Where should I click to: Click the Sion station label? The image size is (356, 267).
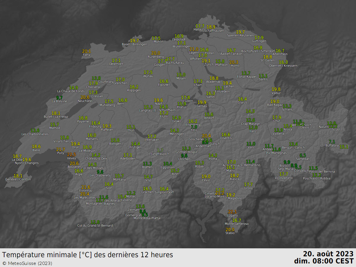[109, 188]
